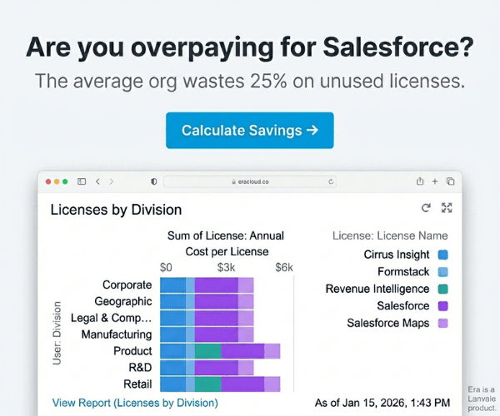
Task: Go forward with the browser forward arrow
Action: pyautogui.click(x=112, y=181)
